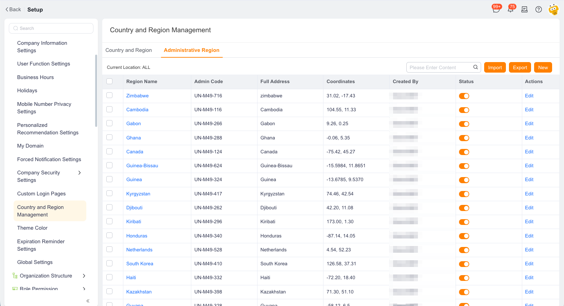
Task: Click the Organization Structure tree icon
Action: pyautogui.click(x=15, y=276)
